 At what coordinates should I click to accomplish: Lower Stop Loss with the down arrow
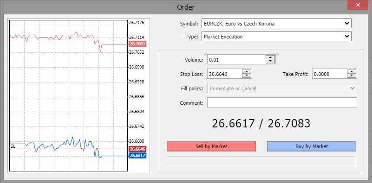247,76
